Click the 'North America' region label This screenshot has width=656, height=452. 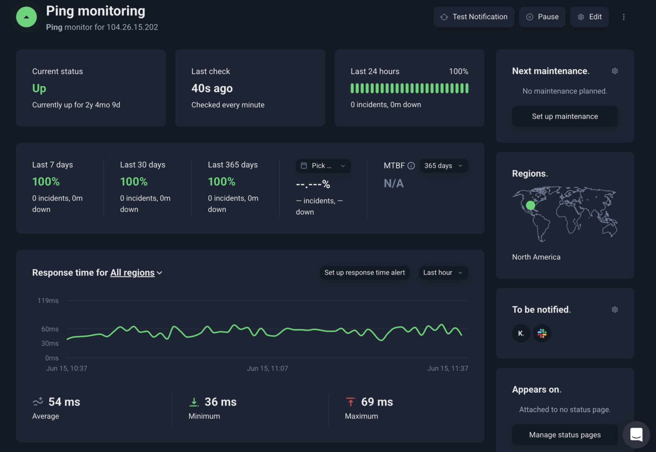[536, 257]
